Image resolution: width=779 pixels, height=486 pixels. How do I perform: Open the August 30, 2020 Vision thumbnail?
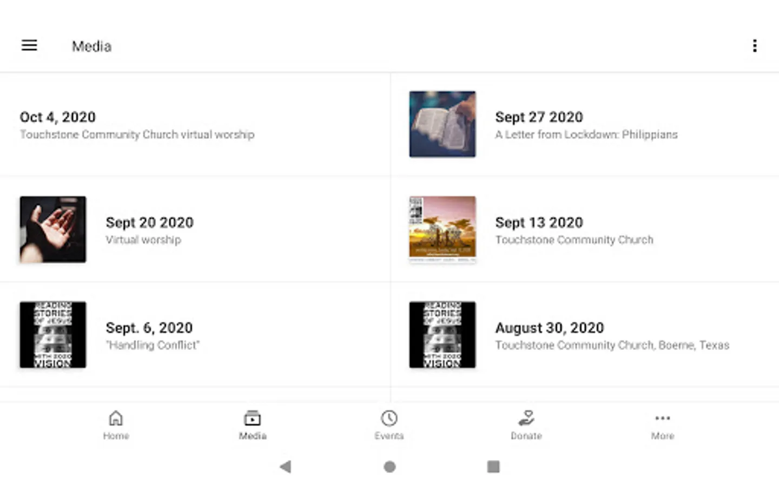click(x=443, y=335)
